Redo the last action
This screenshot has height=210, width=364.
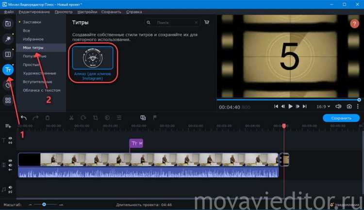click(35, 118)
